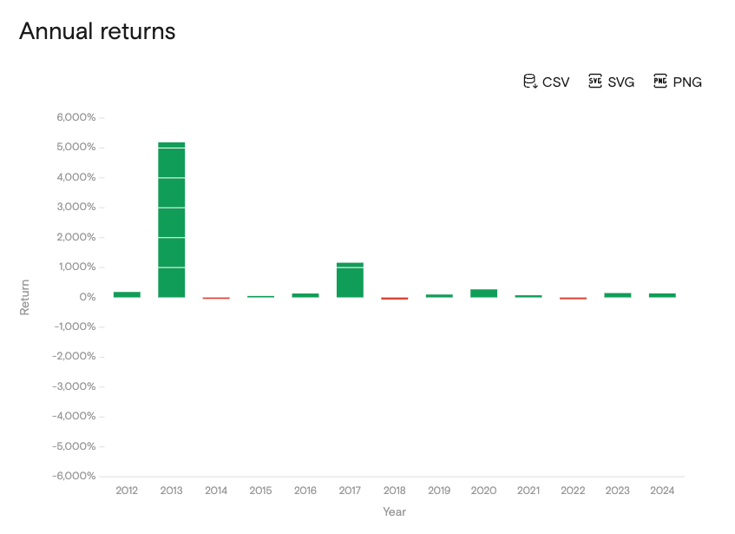Click the red 2014 negative bar

pyautogui.click(x=216, y=298)
